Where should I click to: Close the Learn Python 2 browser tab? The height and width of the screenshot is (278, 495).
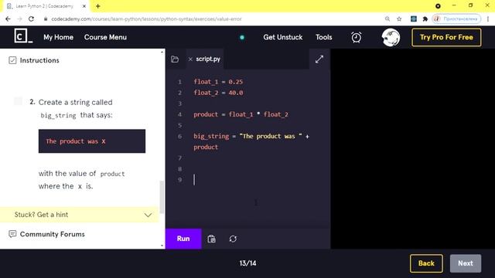pyautogui.click(x=84, y=6)
